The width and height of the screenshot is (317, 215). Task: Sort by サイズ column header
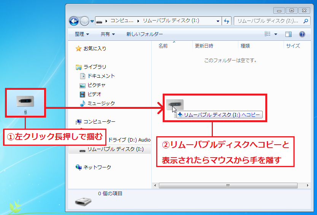click(293, 46)
